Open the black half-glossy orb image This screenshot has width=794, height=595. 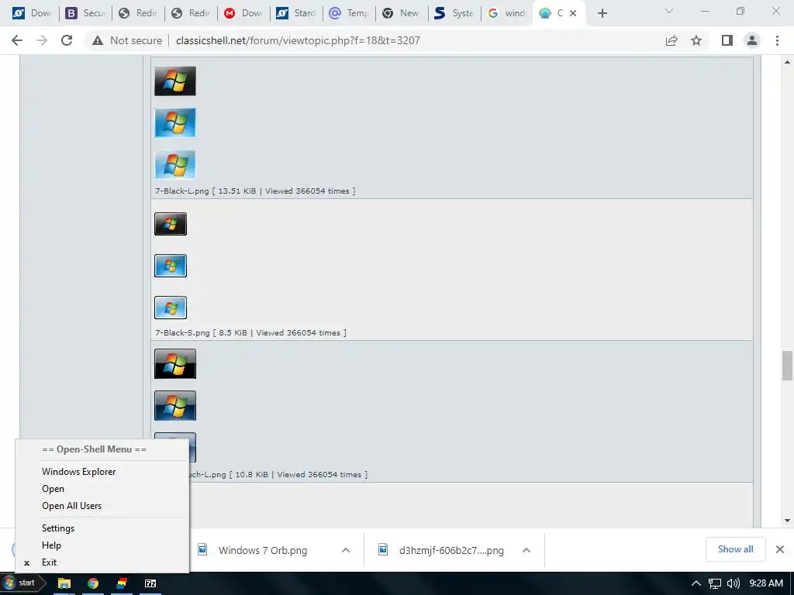pyautogui.click(x=175, y=364)
